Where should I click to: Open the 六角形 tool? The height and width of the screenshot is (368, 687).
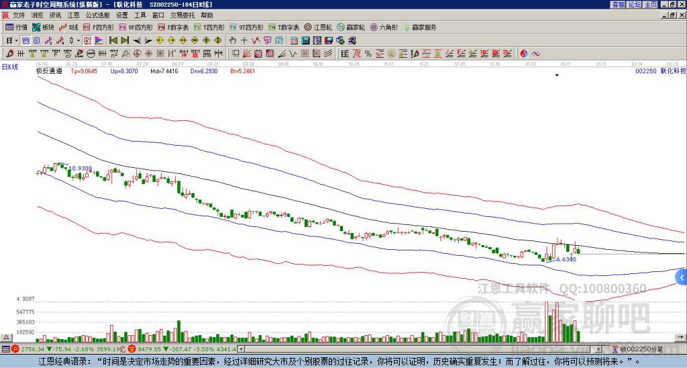point(384,27)
